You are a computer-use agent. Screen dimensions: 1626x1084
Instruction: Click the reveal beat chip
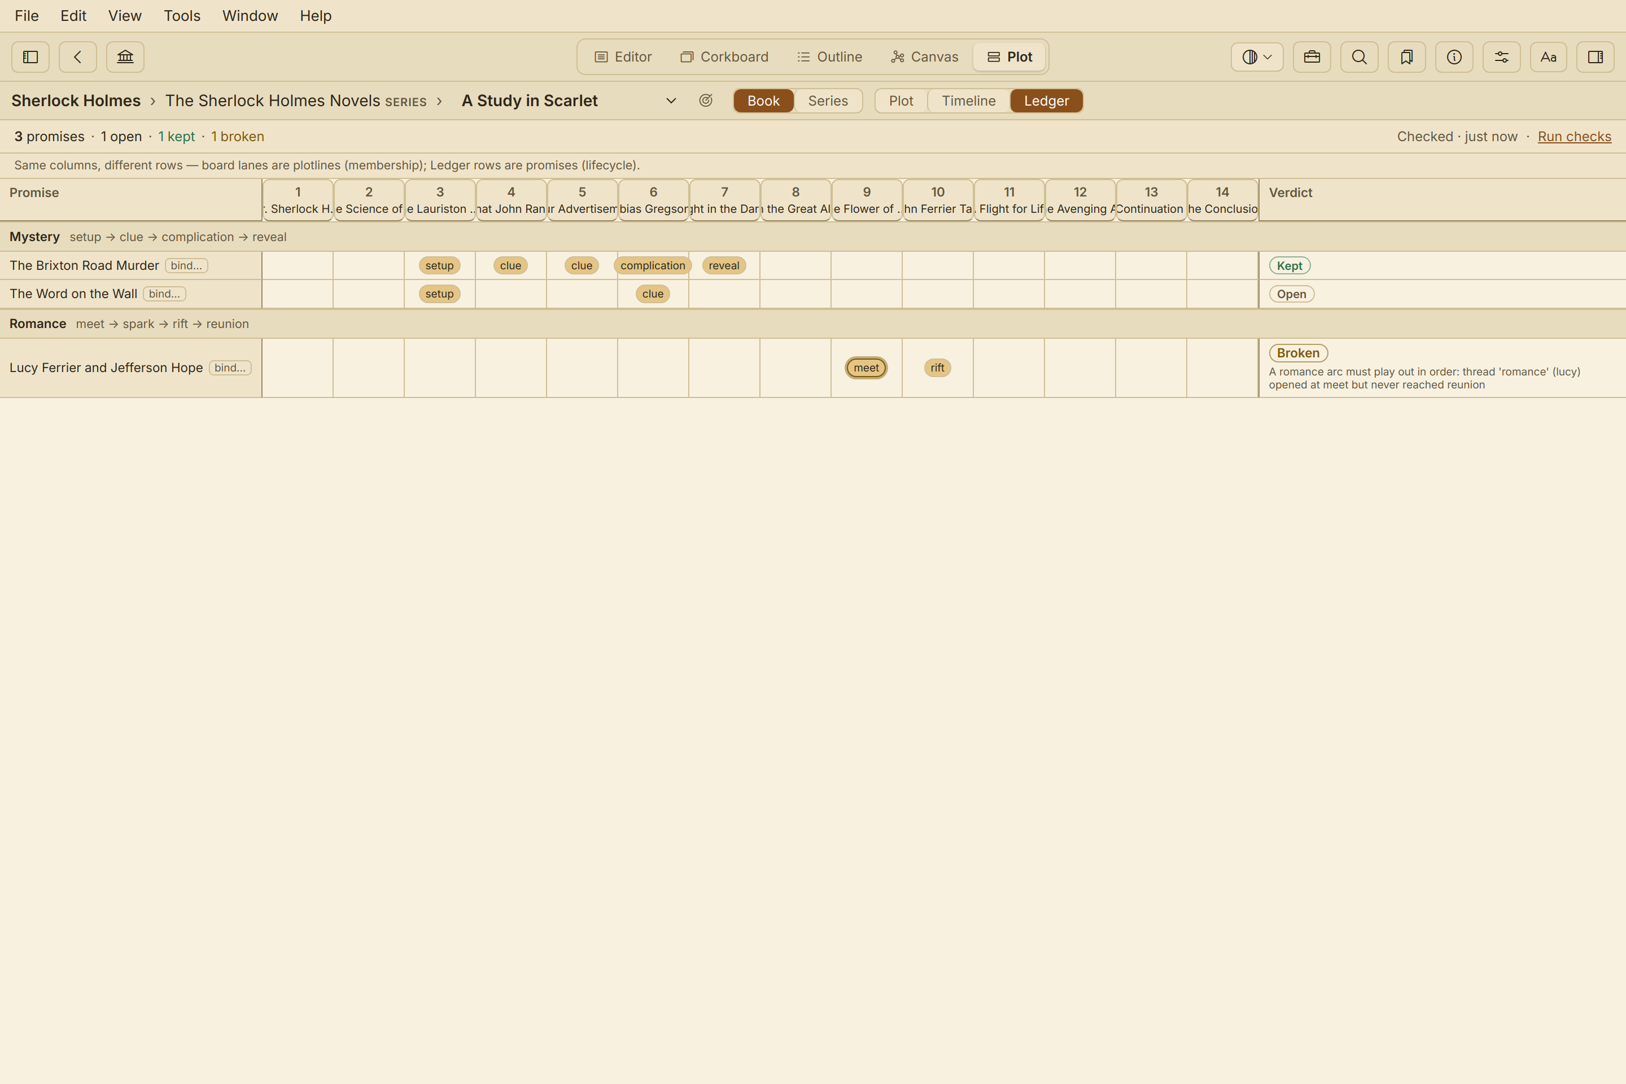[x=724, y=265]
